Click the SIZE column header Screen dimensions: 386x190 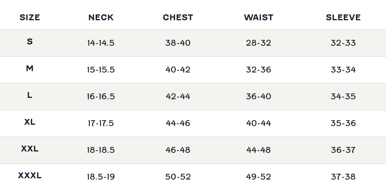[30, 17]
